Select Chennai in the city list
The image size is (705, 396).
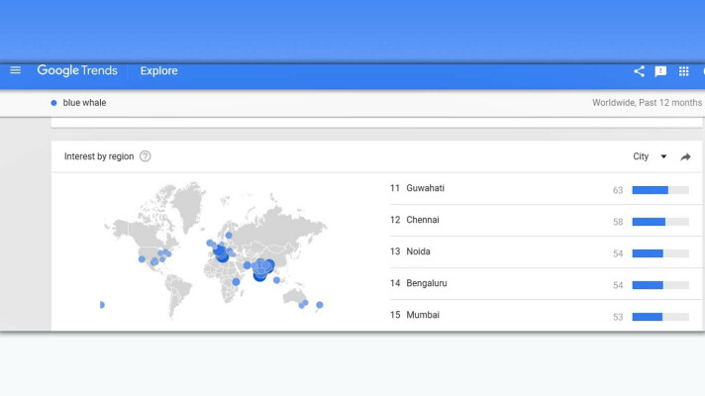423,220
